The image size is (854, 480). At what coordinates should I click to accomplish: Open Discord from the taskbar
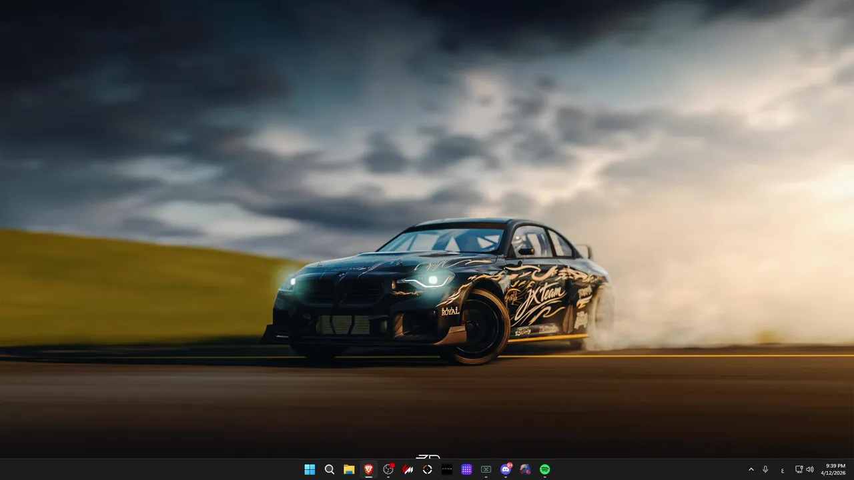point(506,469)
